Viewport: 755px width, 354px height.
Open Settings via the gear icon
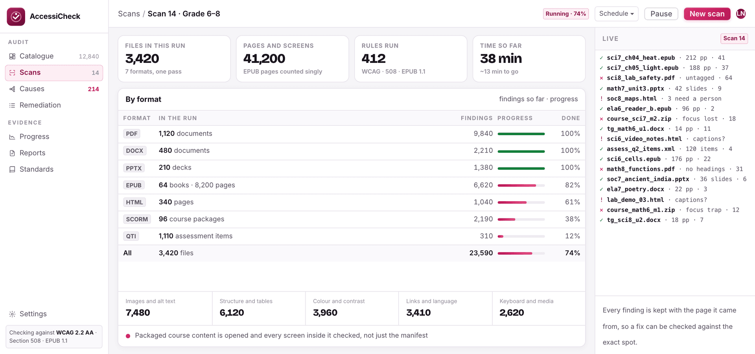coord(12,314)
